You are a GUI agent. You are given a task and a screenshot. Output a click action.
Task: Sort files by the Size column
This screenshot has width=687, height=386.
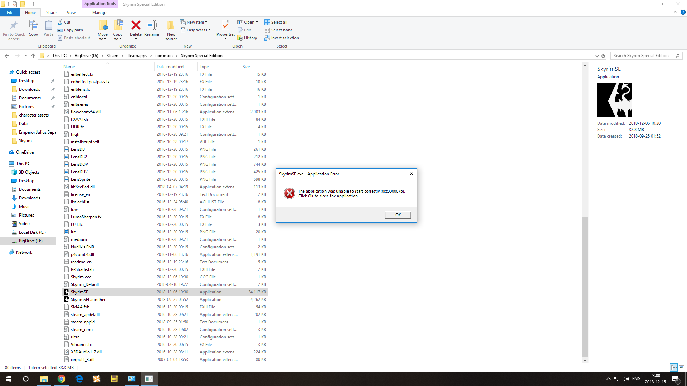coord(254,67)
